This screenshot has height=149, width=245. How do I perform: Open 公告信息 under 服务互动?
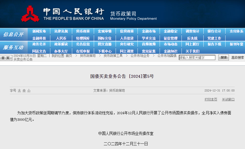coord(83,44)
